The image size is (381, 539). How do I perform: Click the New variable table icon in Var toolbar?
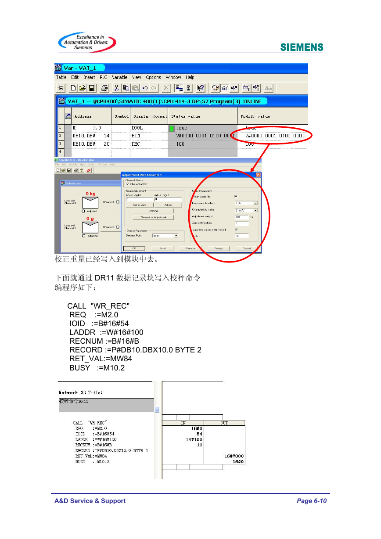click(x=73, y=88)
